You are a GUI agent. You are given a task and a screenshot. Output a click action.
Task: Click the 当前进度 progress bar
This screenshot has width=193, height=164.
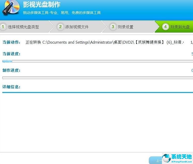98,61
